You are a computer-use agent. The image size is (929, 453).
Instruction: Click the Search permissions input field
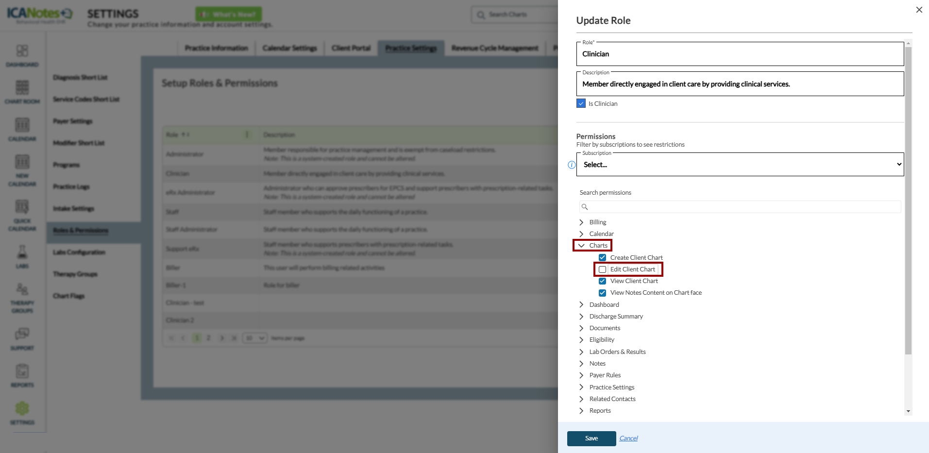pyautogui.click(x=743, y=207)
